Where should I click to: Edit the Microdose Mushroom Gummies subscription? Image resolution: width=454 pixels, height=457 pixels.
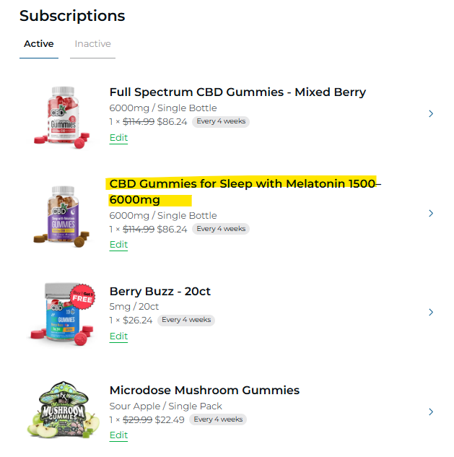[118, 435]
